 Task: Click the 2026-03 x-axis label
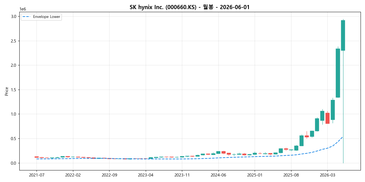tap(327, 175)
